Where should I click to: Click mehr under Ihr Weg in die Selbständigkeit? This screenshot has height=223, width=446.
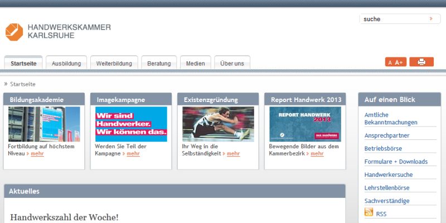pyautogui.click(x=233, y=154)
